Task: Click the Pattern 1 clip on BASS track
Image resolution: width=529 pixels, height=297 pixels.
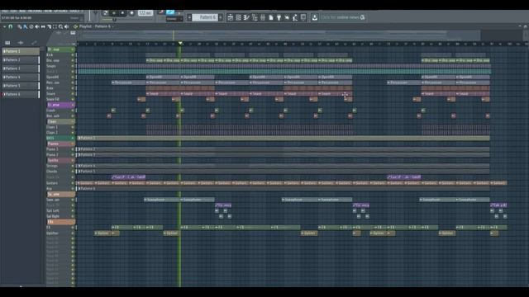Action: click(x=284, y=138)
